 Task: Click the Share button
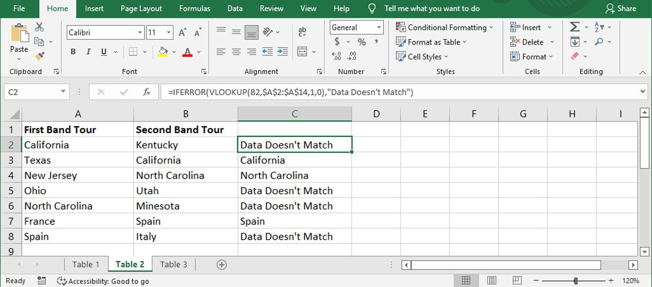point(620,8)
